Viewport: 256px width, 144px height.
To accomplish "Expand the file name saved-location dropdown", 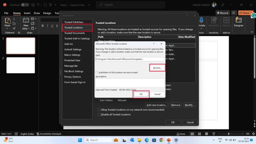I will tap(89, 5).
